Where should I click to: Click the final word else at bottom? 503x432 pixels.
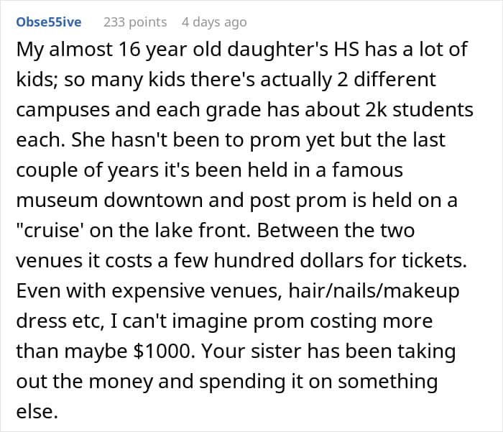tap(37, 411)
